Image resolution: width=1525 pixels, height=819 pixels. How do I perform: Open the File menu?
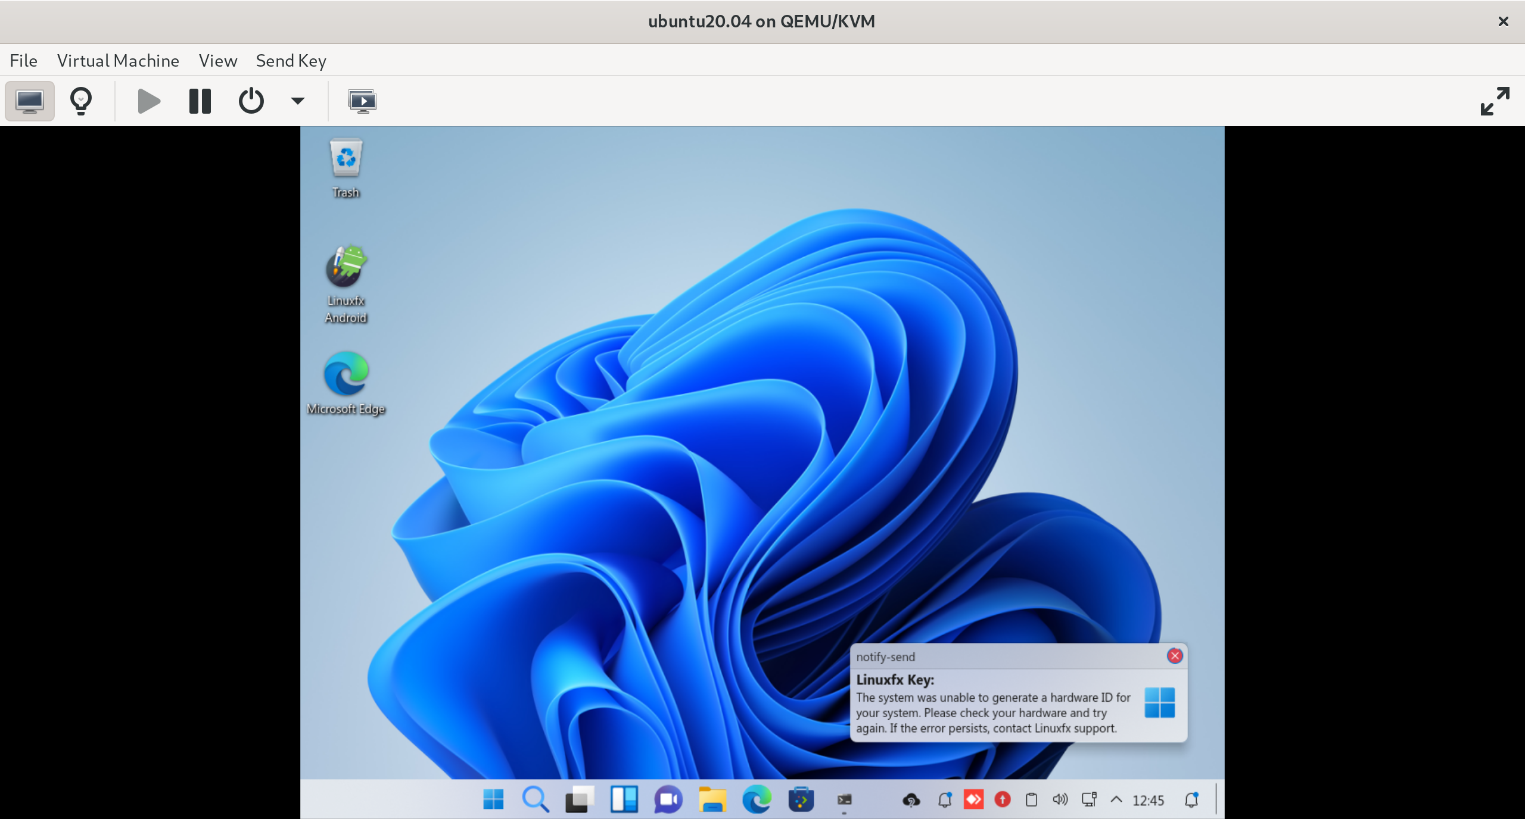[x=24, y=61]
